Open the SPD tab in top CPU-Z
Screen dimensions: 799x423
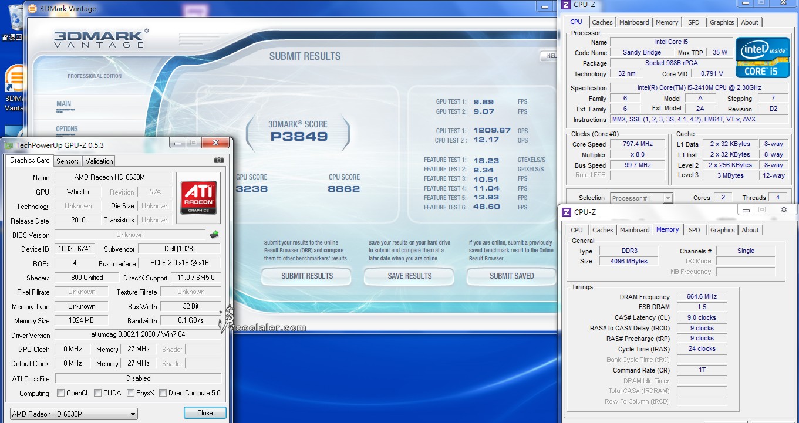(694, 22)
